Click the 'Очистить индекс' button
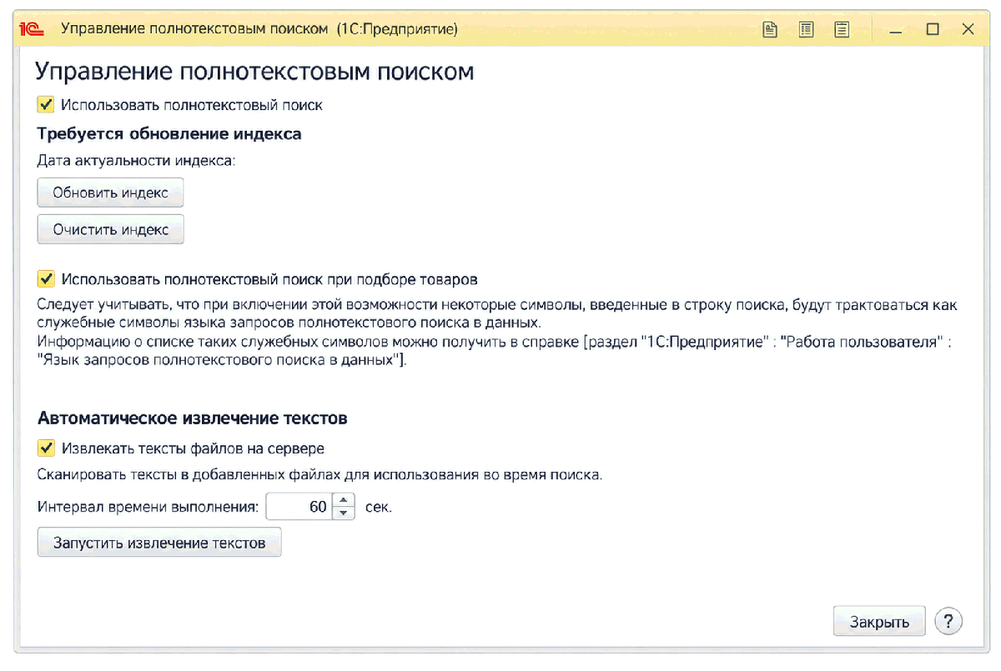Viewport: 1001px width, 671px height. [110, 229]
